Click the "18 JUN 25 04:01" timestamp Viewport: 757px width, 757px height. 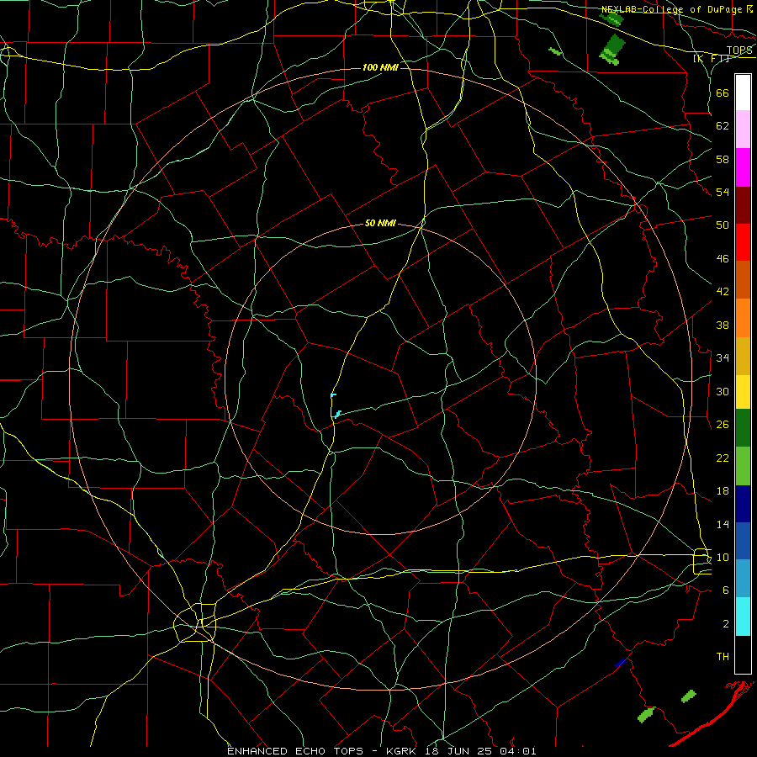click(x=480, y=751)
